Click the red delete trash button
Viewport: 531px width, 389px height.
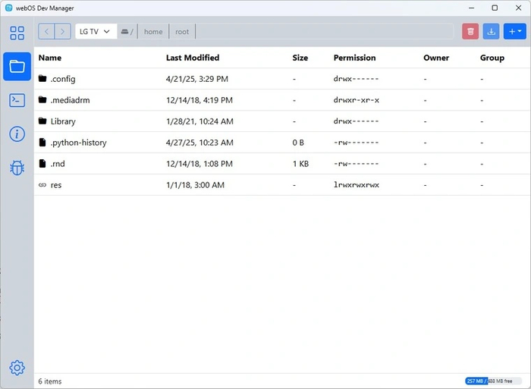(471, 32)
